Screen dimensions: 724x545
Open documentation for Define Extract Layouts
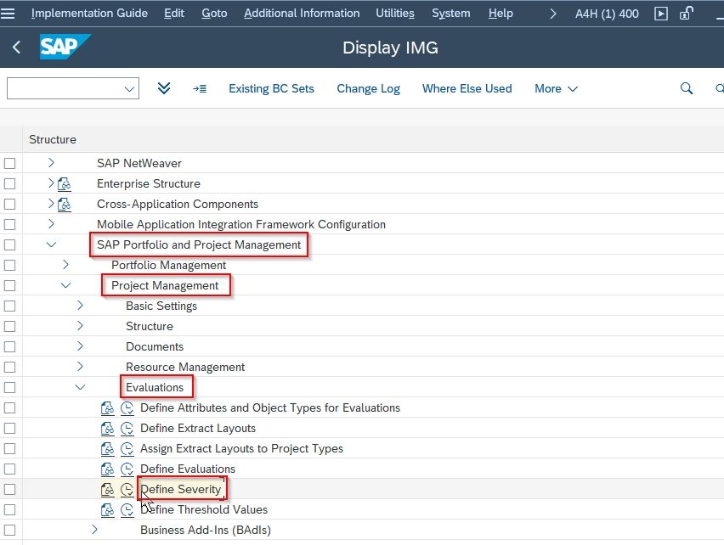107,429
